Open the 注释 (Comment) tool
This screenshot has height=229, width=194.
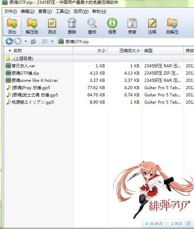pos(152,26)
